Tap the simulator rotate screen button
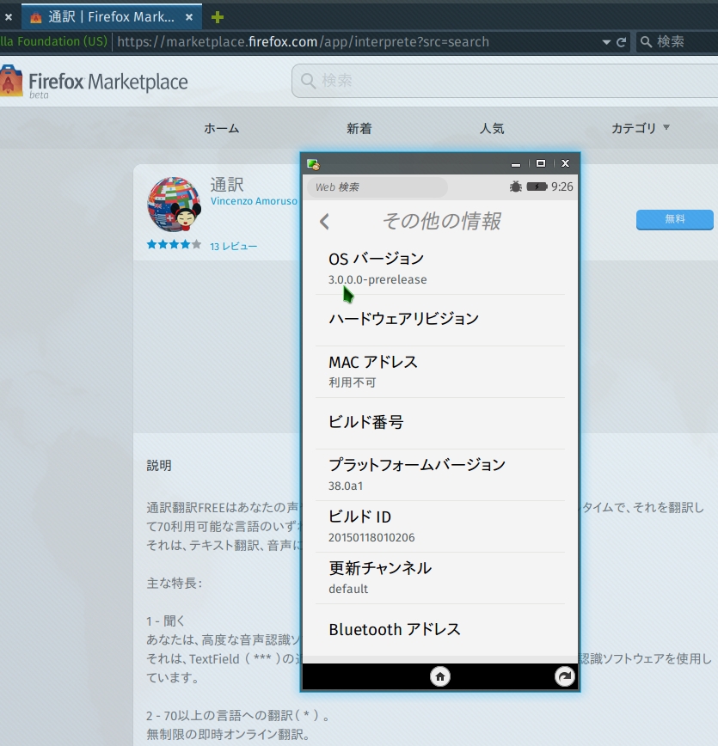Viewport: 718px width, 746px height. (x=565, y=676)
